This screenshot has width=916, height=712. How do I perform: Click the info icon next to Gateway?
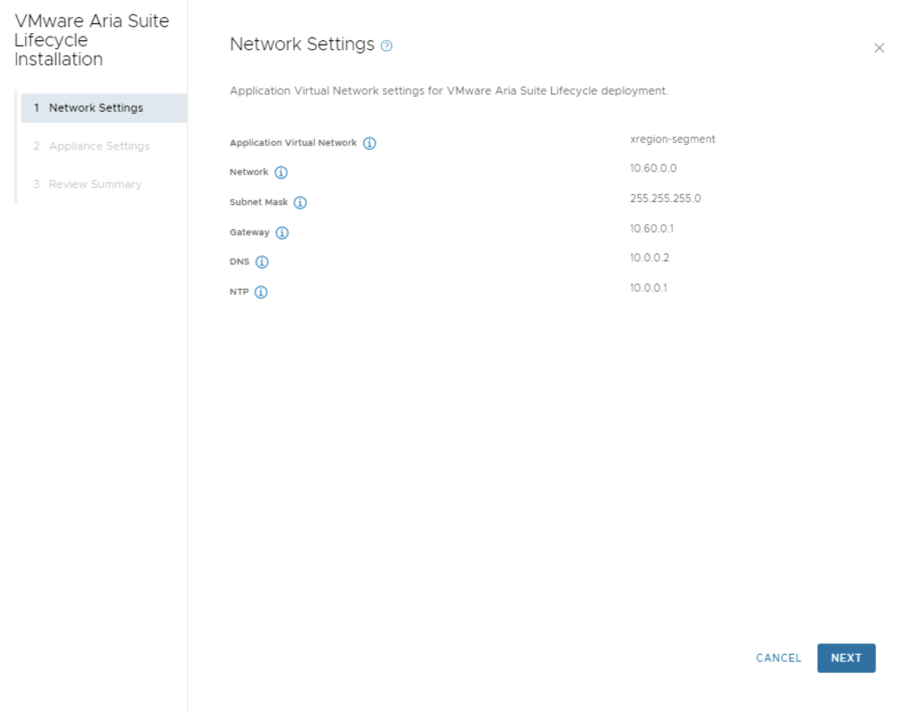tap(282, 233)
